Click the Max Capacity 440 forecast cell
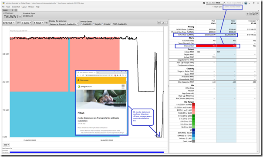Image resolution: width=263 pixels, height=157 pixels. pos(254,82)
